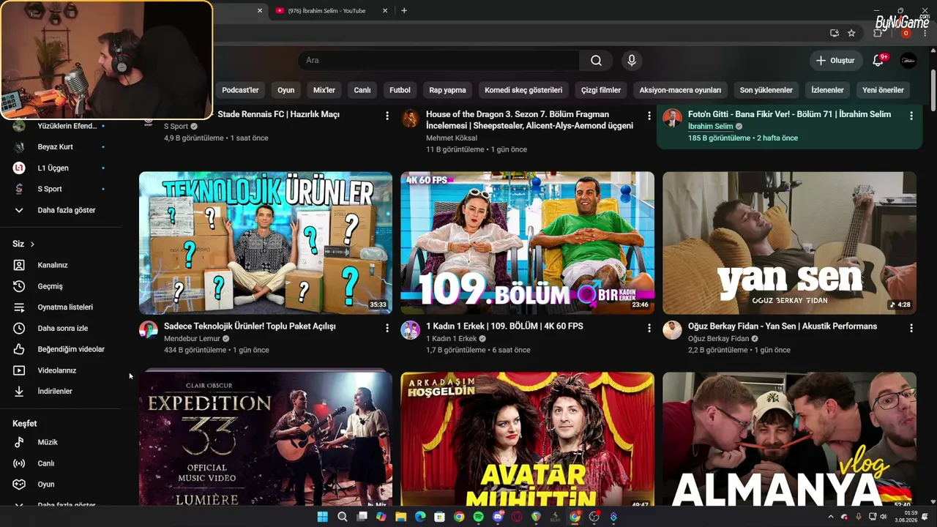The width and height of the screenshot is (937, 527).
Task: Select Çizgi filmler chip
Action: 601,90
